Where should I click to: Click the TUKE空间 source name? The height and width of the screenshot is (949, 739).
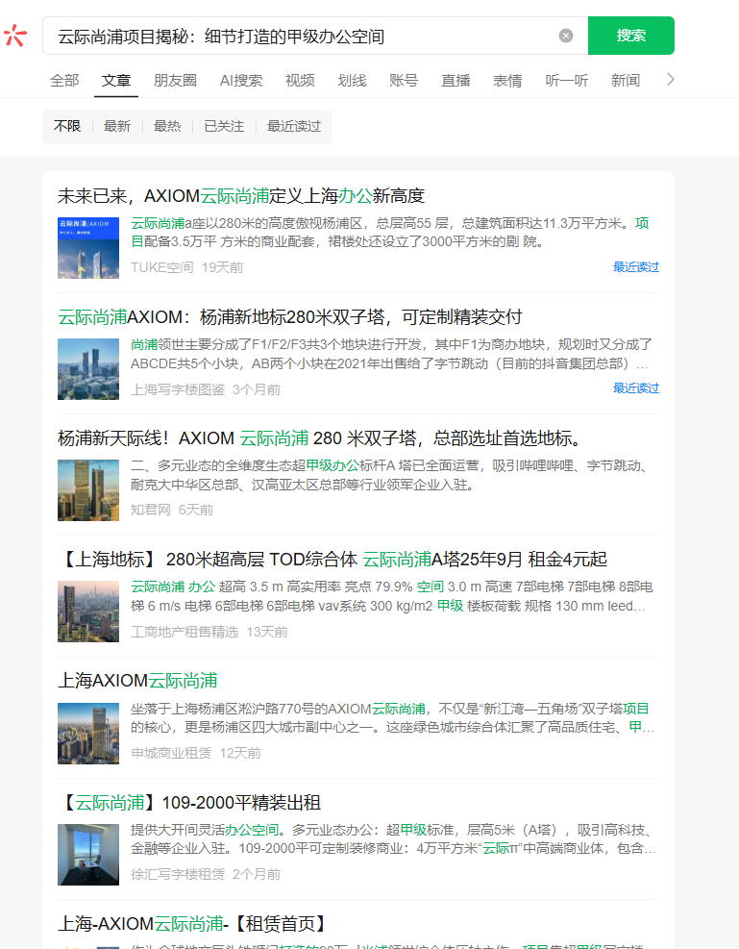[162, 267]
